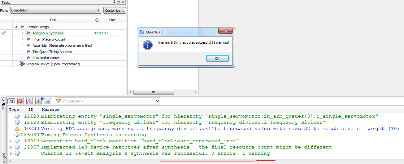
Task: Click the EDA Netlist Writer play icon
Action: pyautogui.click(x=28, y=58)
